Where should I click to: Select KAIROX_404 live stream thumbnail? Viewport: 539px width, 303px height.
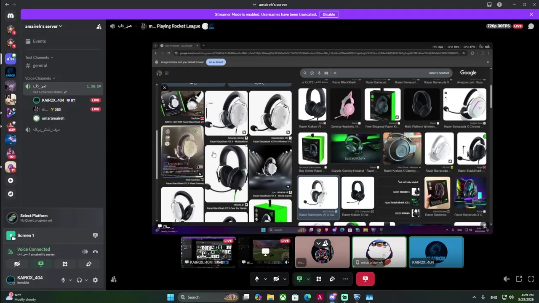point(208,252)
